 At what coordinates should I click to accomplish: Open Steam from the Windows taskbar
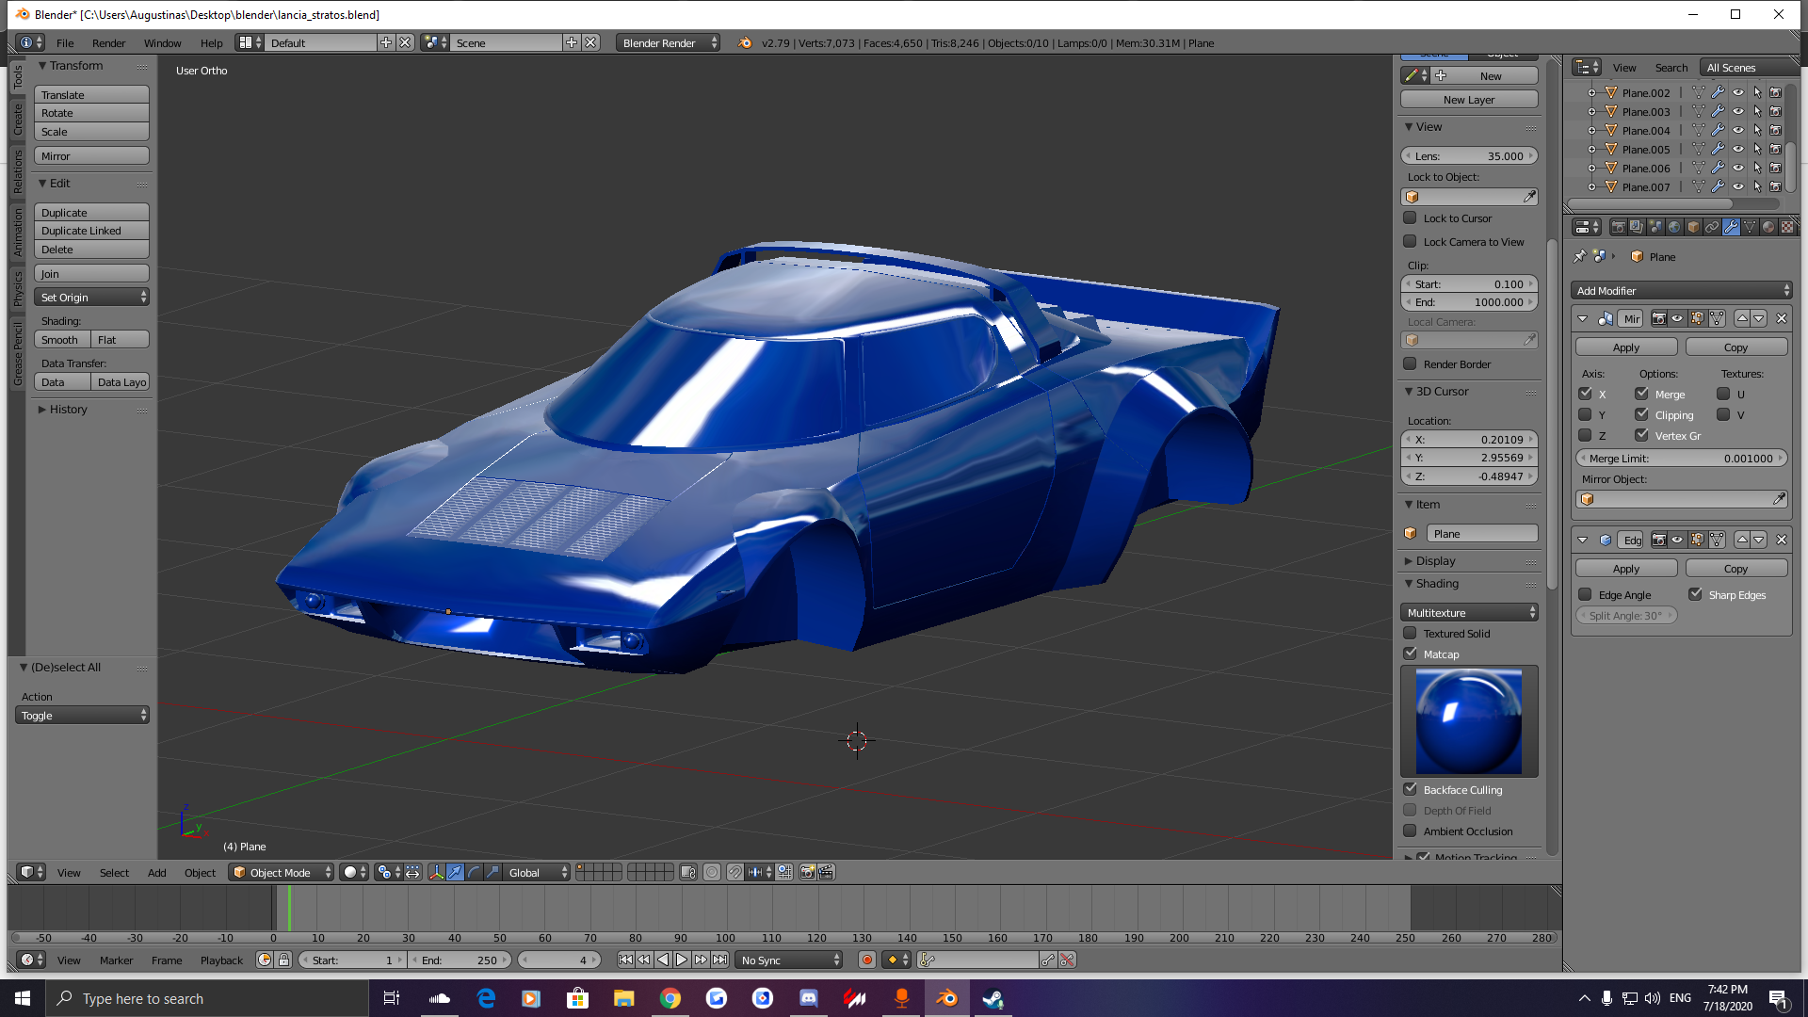click(993, 998)
